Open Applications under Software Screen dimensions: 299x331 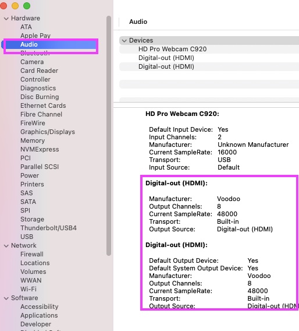click(x=39, y=315)
